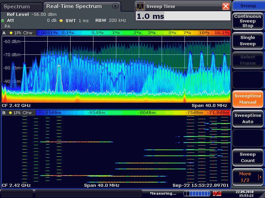The width and height of the screenshot is (265, 198).
Task: Click the Select Frame softkey
Action: click(x=248, y=60)
